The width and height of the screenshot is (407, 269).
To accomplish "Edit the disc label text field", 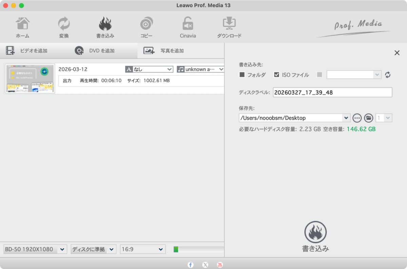I will tap(332, 92).
